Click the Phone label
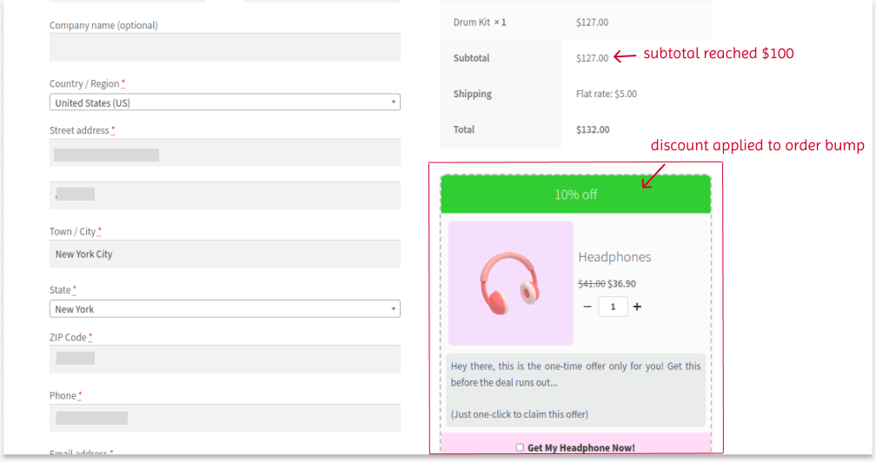The image size is (876, 462). point(63,396)
